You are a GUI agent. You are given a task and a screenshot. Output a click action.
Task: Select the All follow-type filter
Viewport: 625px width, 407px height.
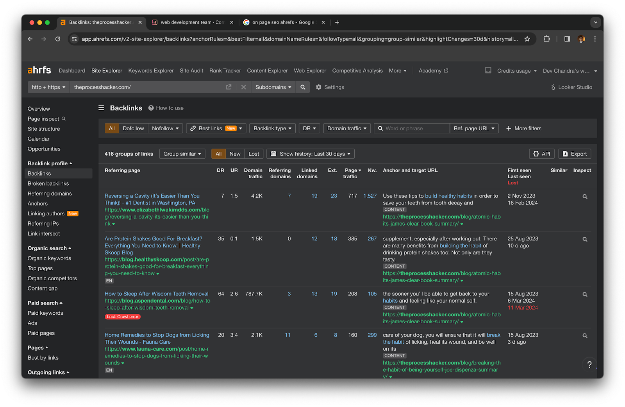(112, 128)
